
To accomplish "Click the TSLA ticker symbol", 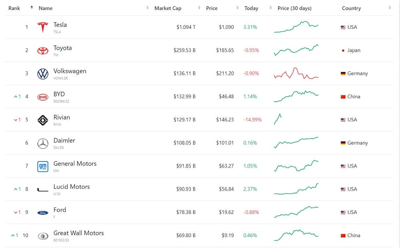I will 57,32.
